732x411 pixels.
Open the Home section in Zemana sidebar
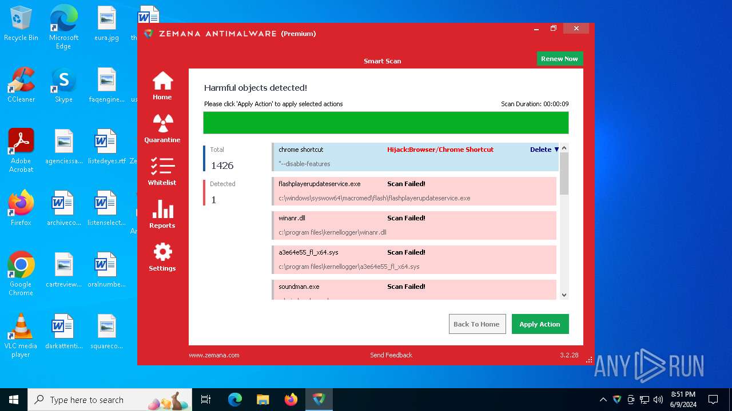click(162, 86)
